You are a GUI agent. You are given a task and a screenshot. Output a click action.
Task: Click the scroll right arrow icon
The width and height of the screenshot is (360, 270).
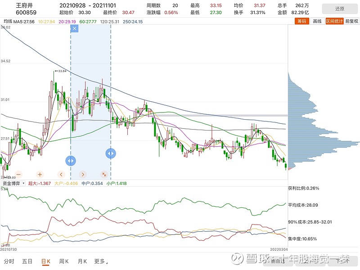83,174
